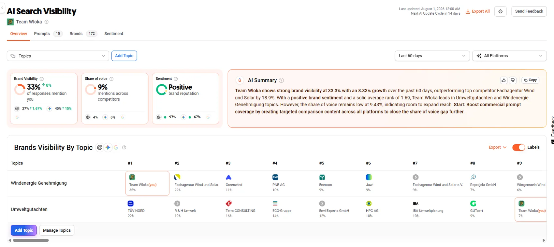
Task: Click the 9% Share of voice donut chart
Action: (x=90, y=89)
